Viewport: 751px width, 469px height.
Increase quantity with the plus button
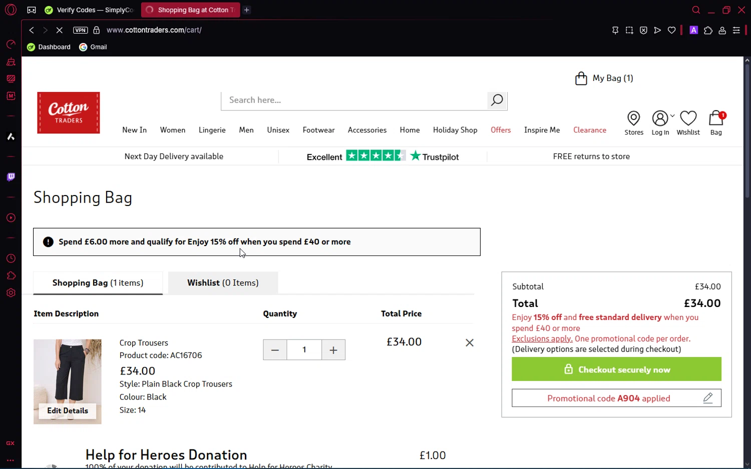(x=333, y=350)
